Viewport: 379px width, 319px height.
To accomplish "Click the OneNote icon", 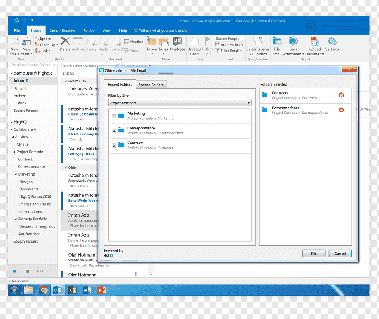I will tap(177, 42).
